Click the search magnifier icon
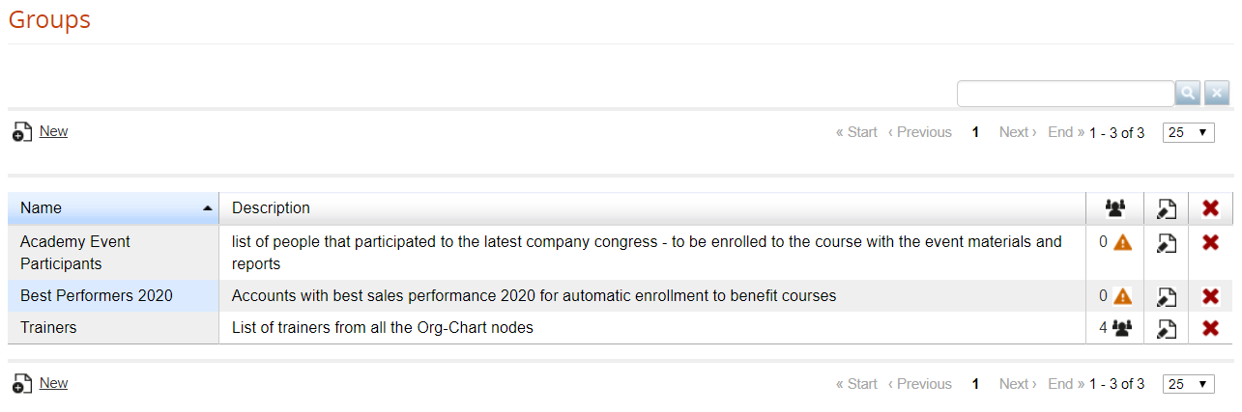The image size is (1242, 412). (1188, 94)
